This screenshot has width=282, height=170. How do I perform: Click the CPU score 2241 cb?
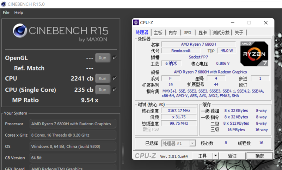click(82, 78)
